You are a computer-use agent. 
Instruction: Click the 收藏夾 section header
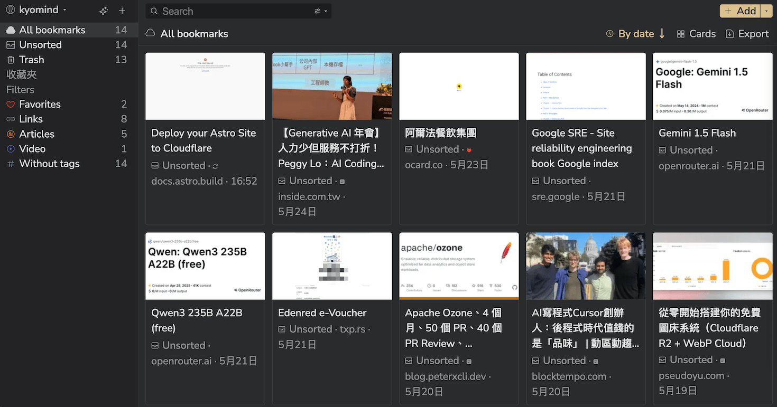[x=22, y=74]
